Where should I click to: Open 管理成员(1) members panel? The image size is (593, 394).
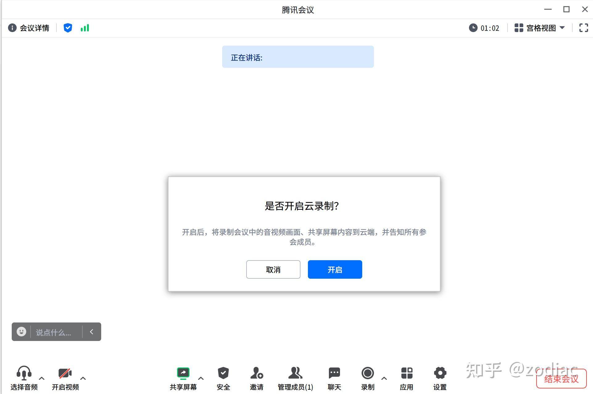click(x=295, y=378)
